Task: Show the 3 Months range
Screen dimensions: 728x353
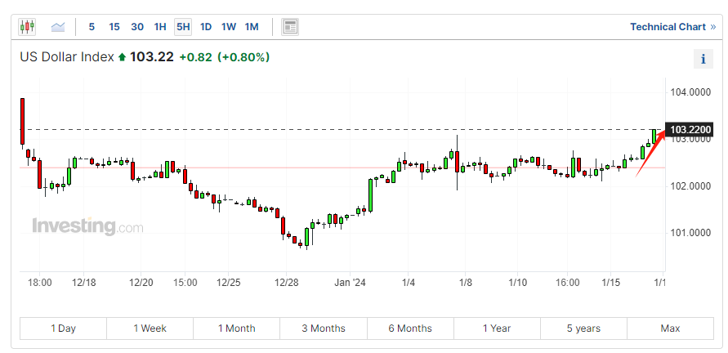Action: pyautogui.click(x=324, y=328)
